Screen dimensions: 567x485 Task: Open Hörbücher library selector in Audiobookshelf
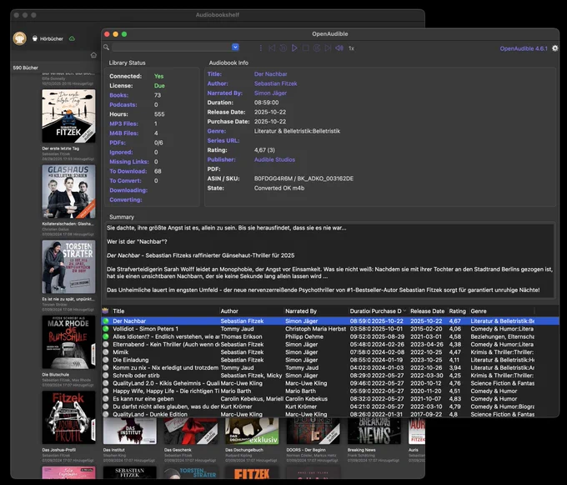coord(48,38)
